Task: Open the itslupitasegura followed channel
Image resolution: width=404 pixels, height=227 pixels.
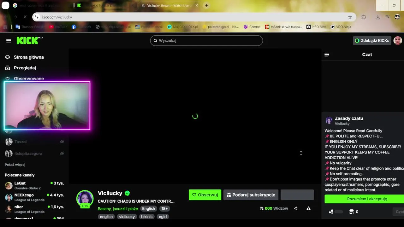Action: point(34,154)
